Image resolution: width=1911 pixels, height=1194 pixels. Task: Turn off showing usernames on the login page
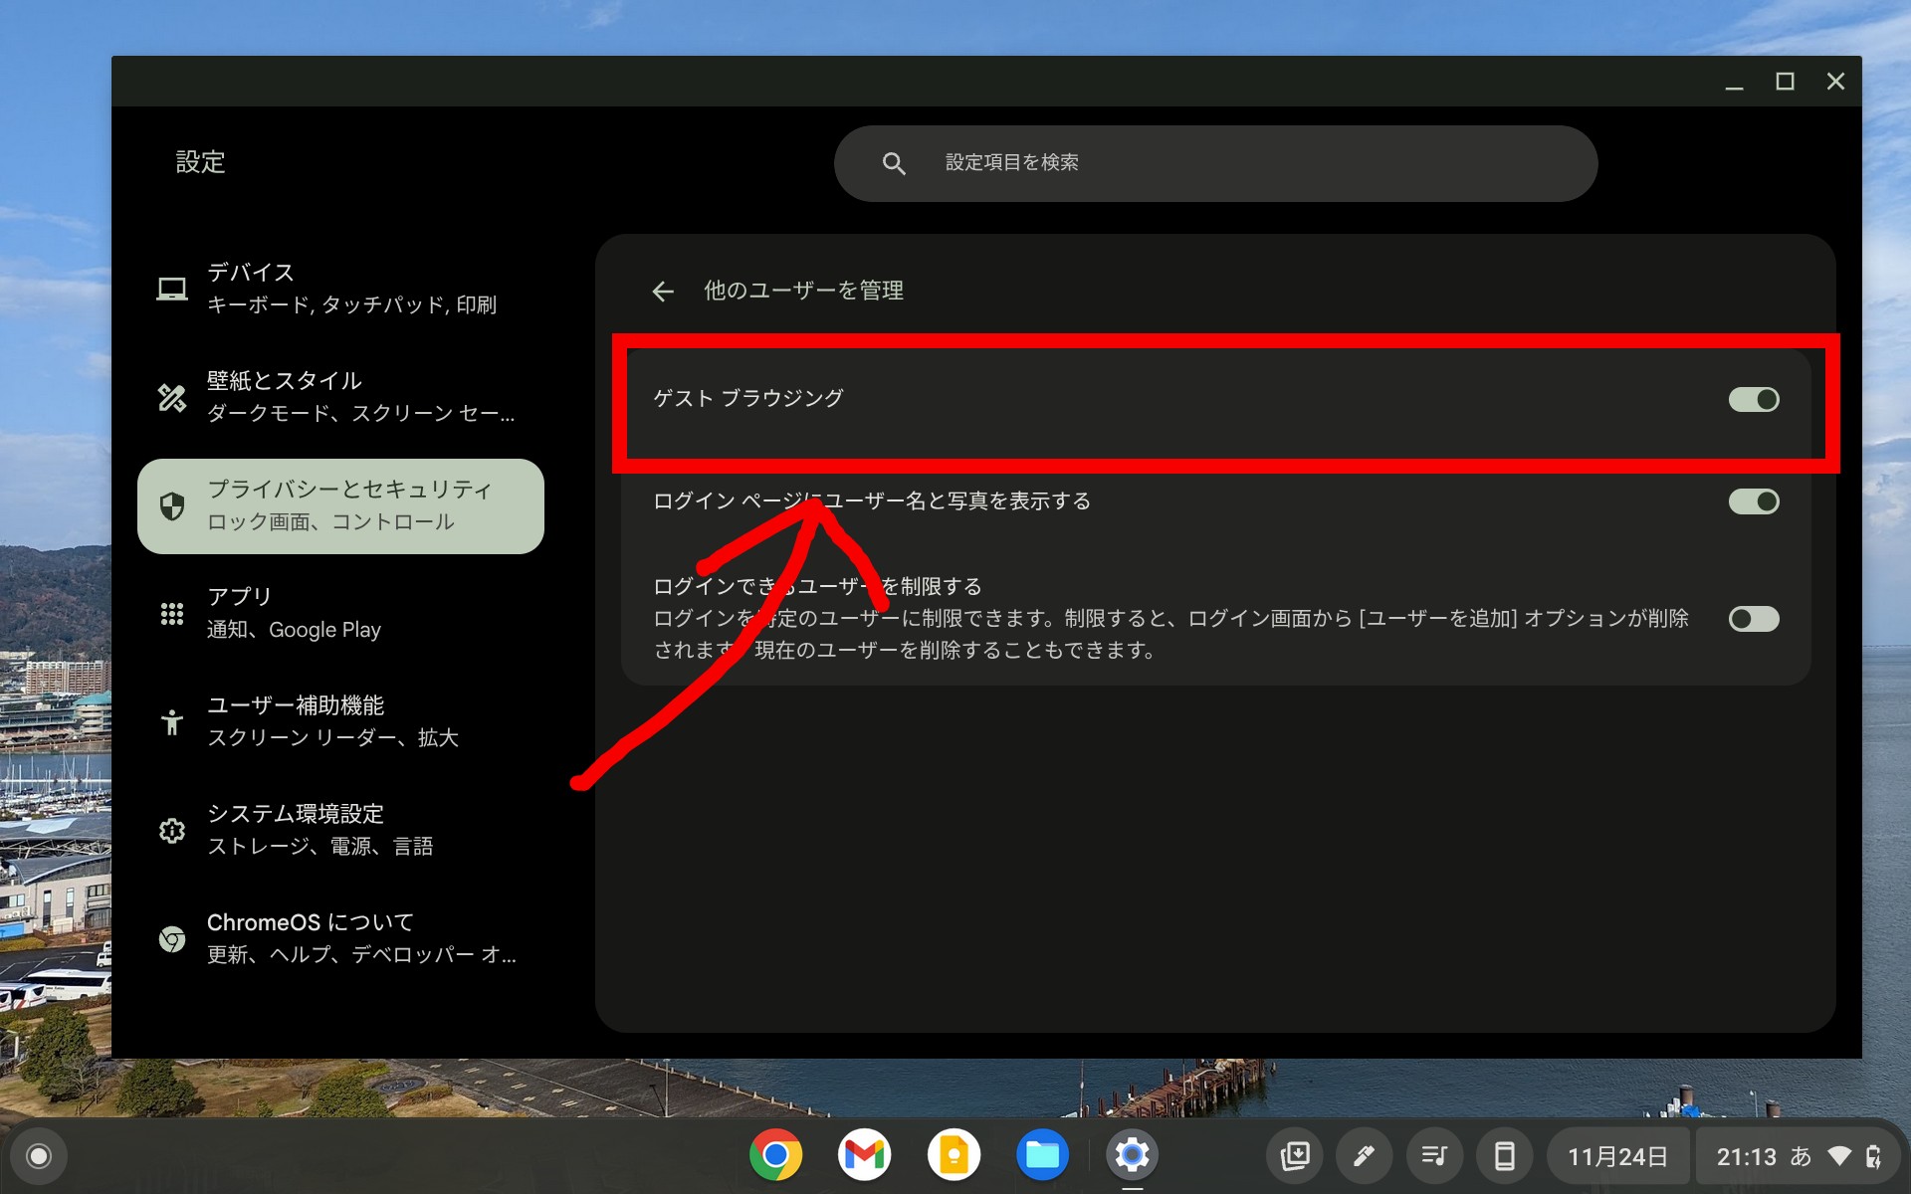(1753, 501)
